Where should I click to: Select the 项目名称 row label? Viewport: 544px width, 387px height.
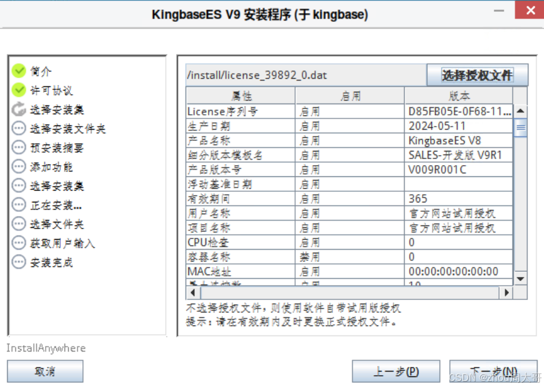tap(209, 228)
